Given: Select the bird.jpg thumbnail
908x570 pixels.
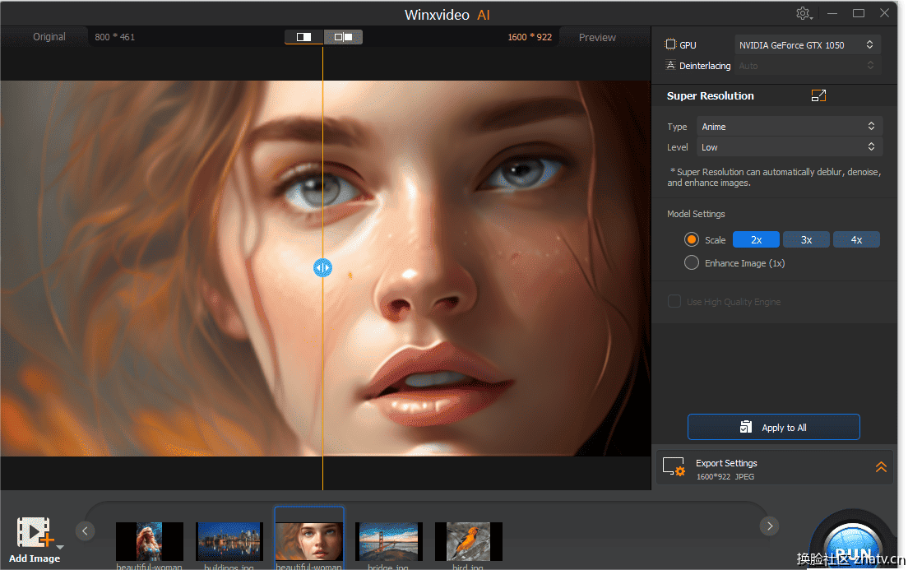Looking at the screenshot, I should coord(469,541).
